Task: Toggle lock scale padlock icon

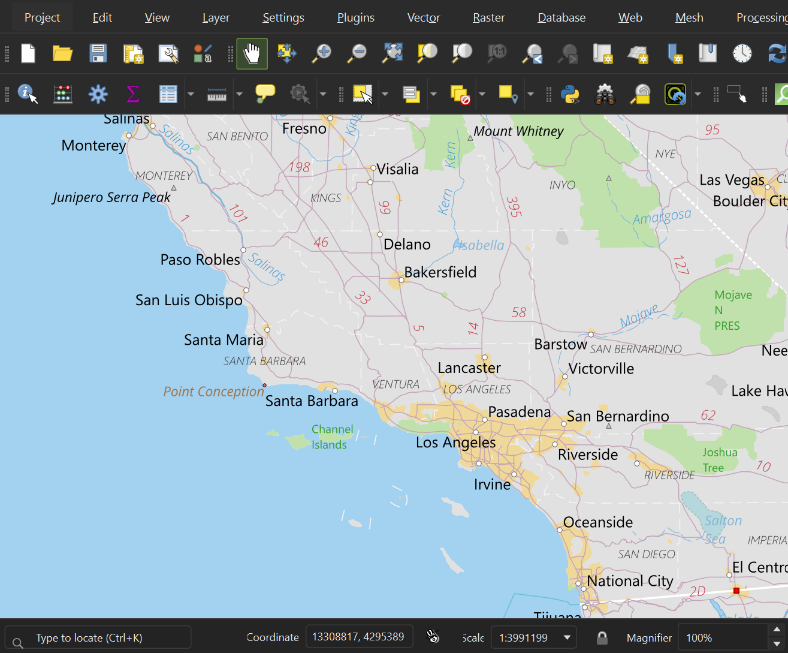Action: pyautogui.click(x=602, y=637)
